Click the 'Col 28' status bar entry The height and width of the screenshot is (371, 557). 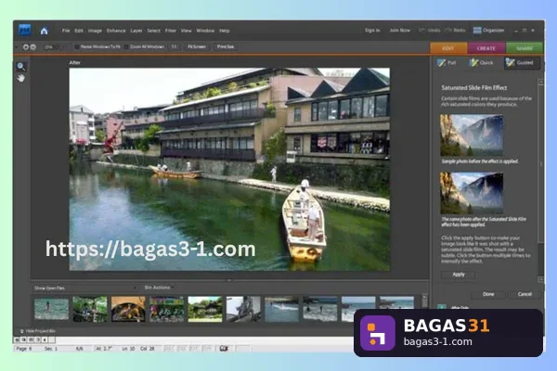click(147, 349)
